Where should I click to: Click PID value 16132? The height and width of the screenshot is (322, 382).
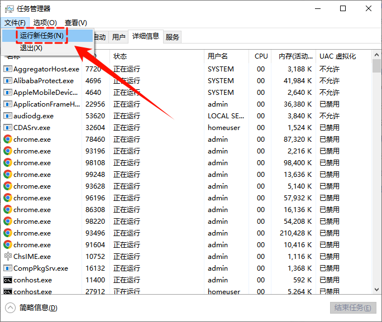(95, 268)
